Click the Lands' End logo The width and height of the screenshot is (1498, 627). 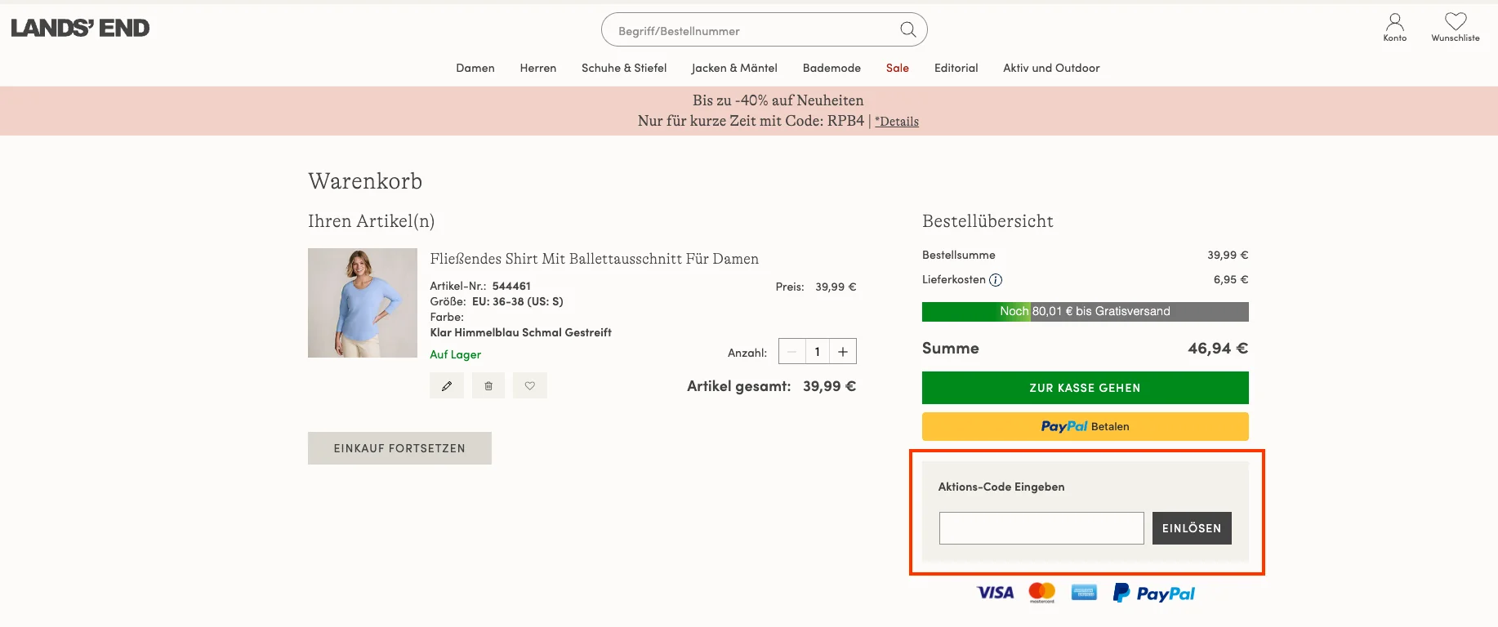80,28
